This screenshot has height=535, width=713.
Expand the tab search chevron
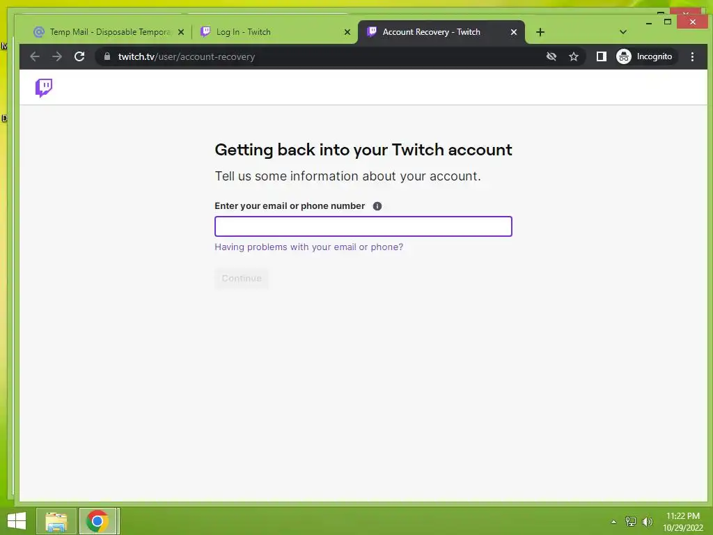[623, 32]
